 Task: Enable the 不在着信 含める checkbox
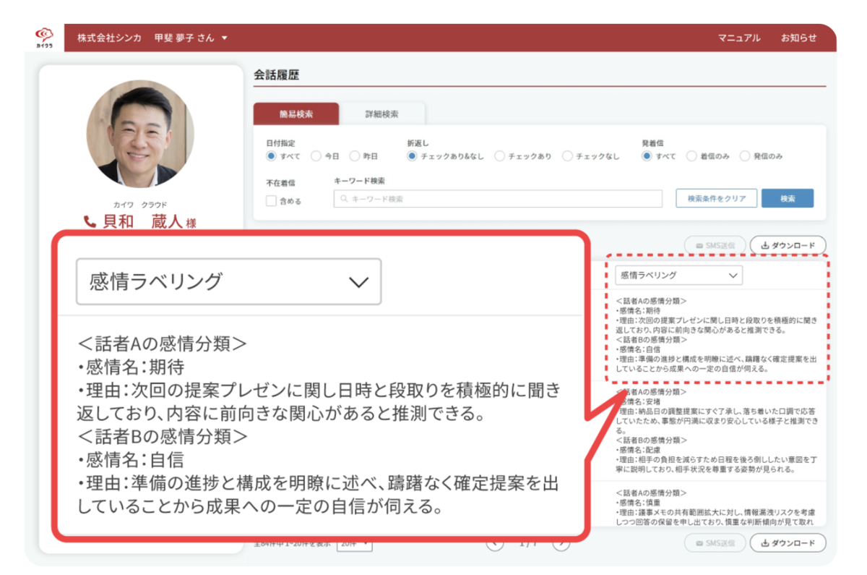click(271, 201)
